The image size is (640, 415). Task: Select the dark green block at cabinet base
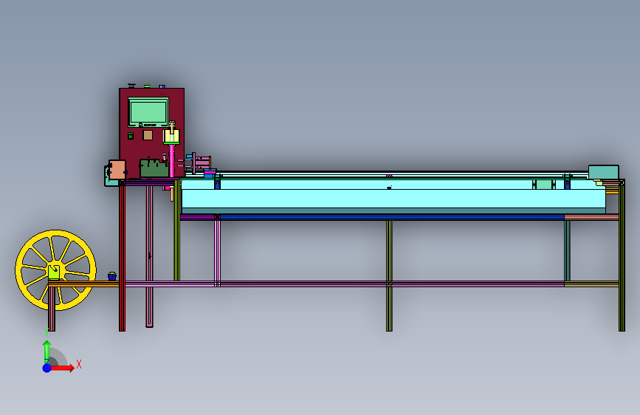tap(154, 168)
